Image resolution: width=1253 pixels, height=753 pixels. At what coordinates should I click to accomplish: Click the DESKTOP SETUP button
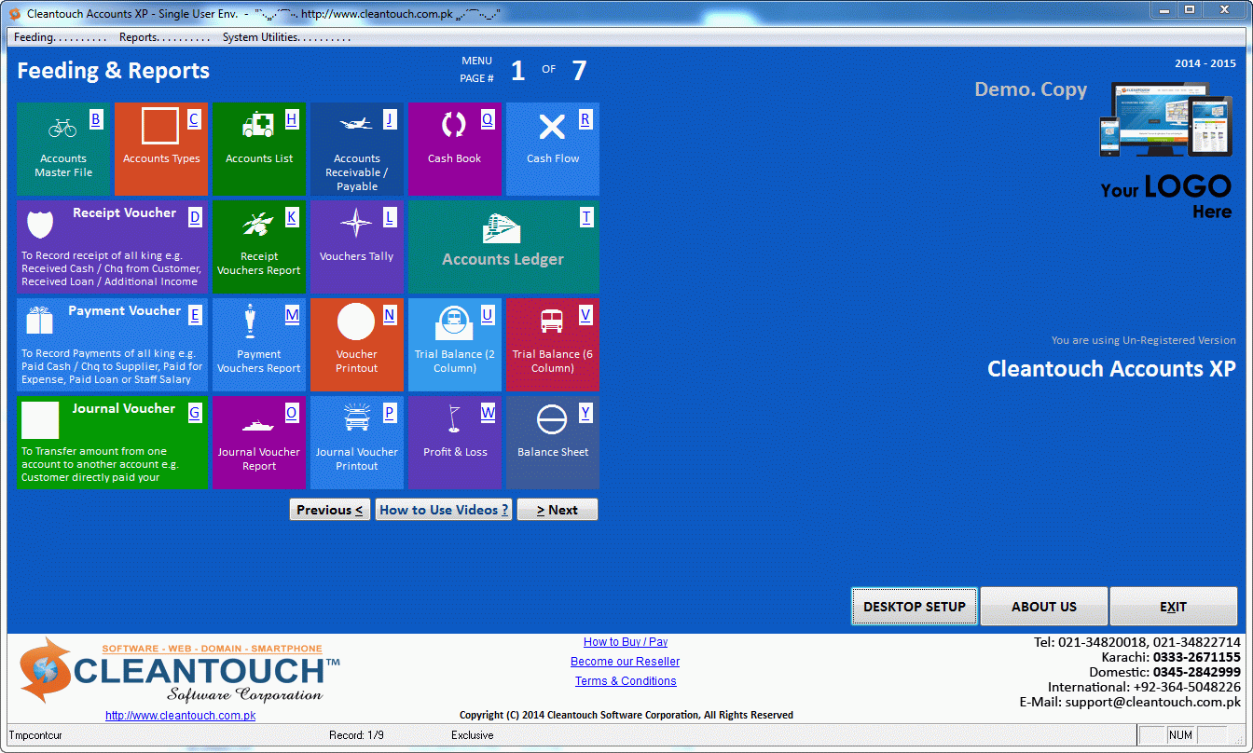click(x=914, y=607)
